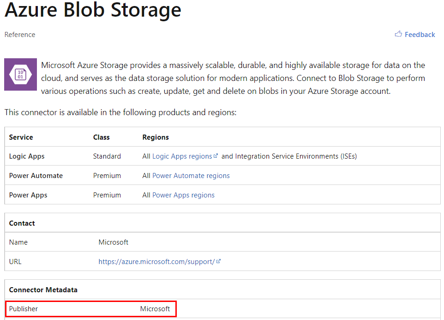The width and height of the screenshot is (444, 320).
Task: Click Microsoft value in the Name row
Action: pos(113,242)
